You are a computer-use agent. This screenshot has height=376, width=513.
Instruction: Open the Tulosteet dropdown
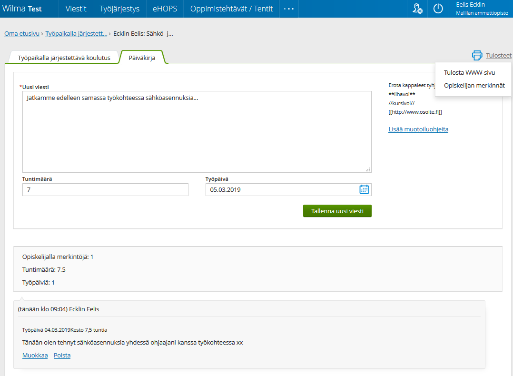tap(498, 56)
